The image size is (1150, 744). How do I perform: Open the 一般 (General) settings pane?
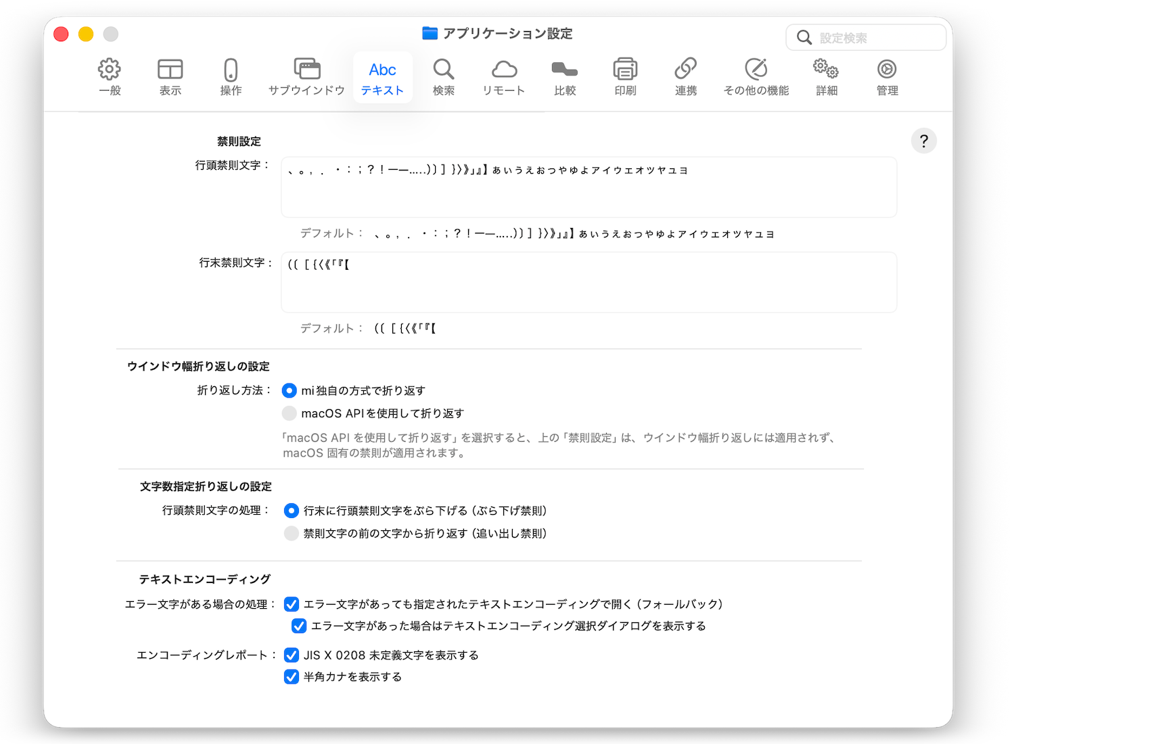[x=110, y=77]
